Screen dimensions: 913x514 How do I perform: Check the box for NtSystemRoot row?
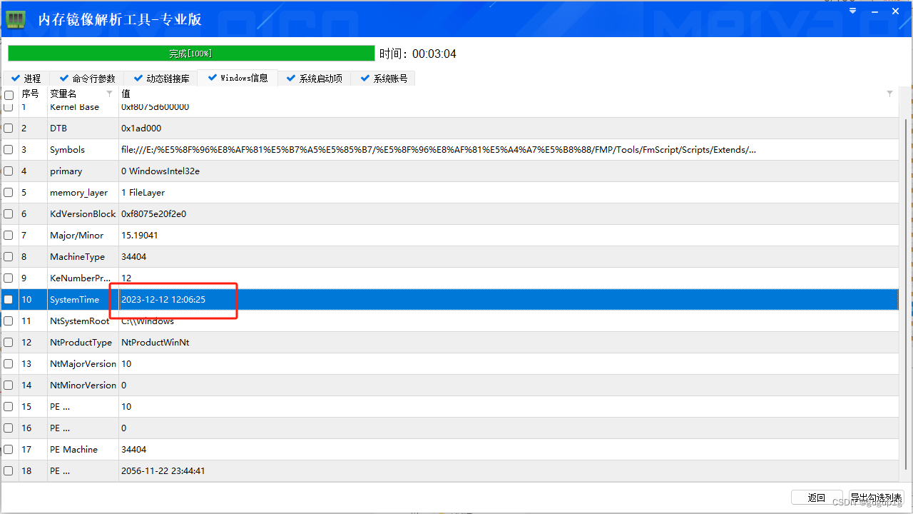click(9, 321)
